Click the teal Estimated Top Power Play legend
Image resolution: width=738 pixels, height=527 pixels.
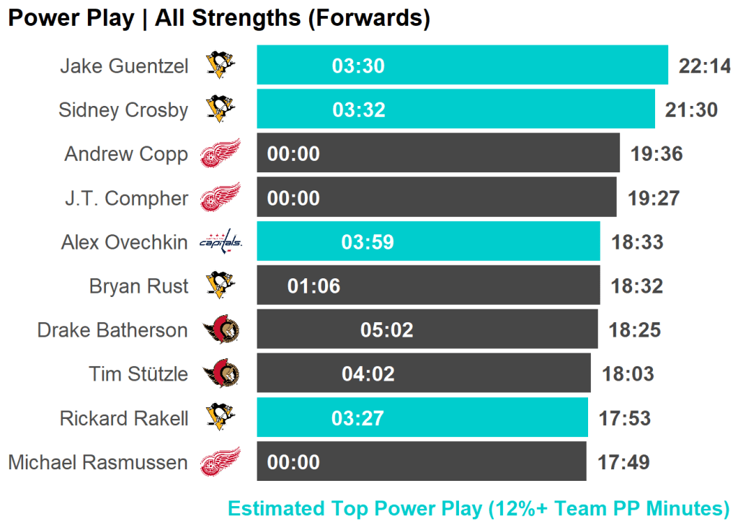(x=479, y=508)
